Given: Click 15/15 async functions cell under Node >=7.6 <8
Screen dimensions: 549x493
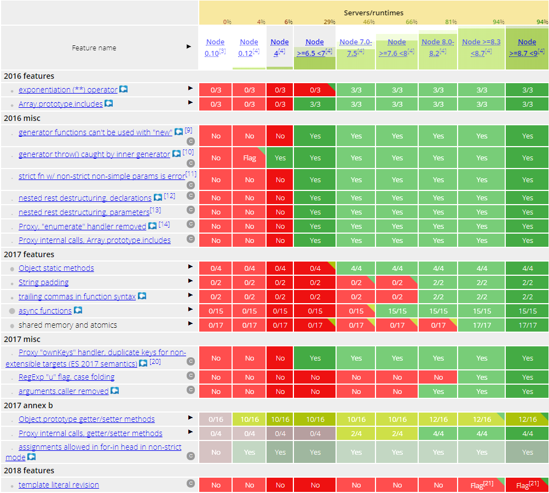Looking at the screenshot, I should (x=397, y=311).
